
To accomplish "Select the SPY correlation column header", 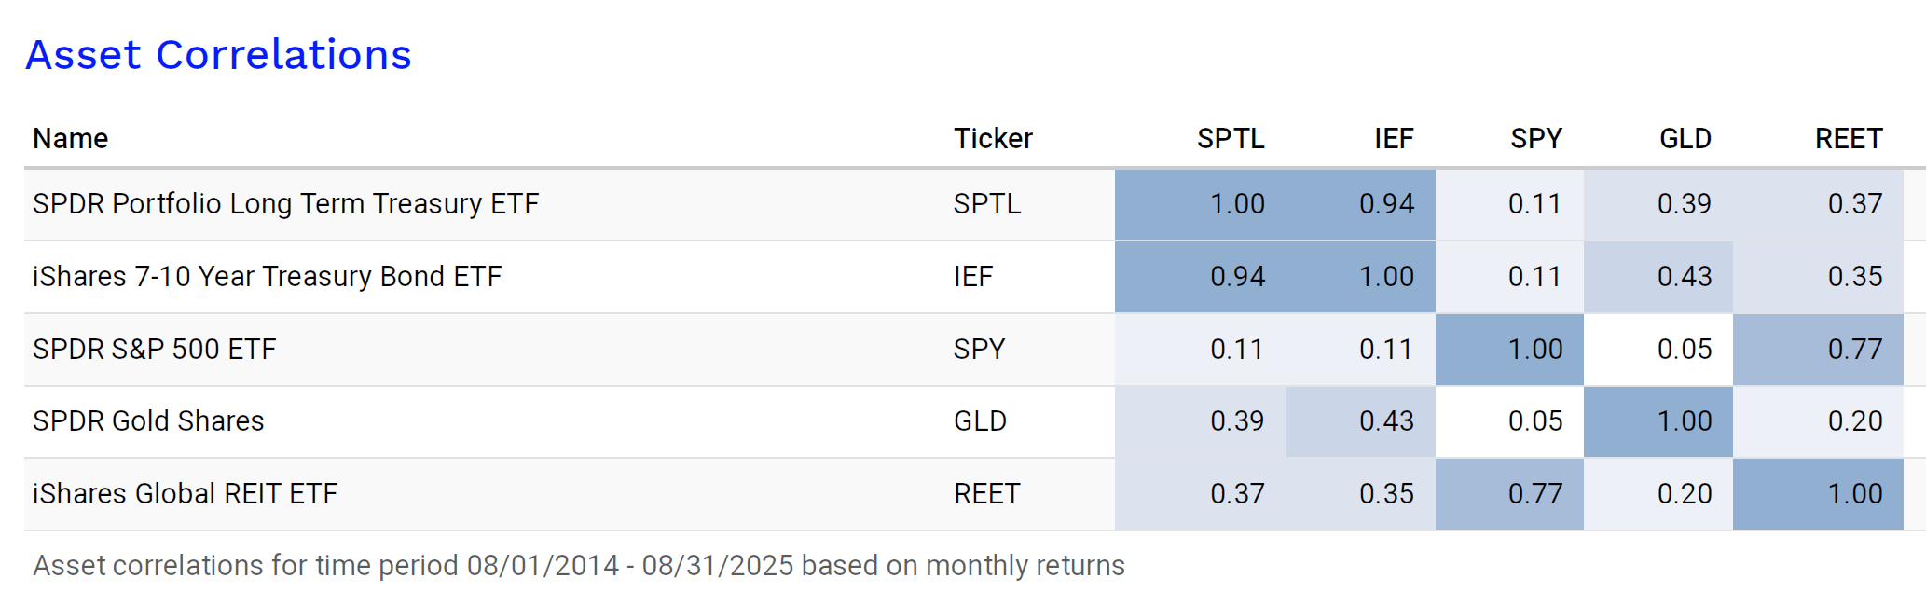I will click(x=1536, y=139).
